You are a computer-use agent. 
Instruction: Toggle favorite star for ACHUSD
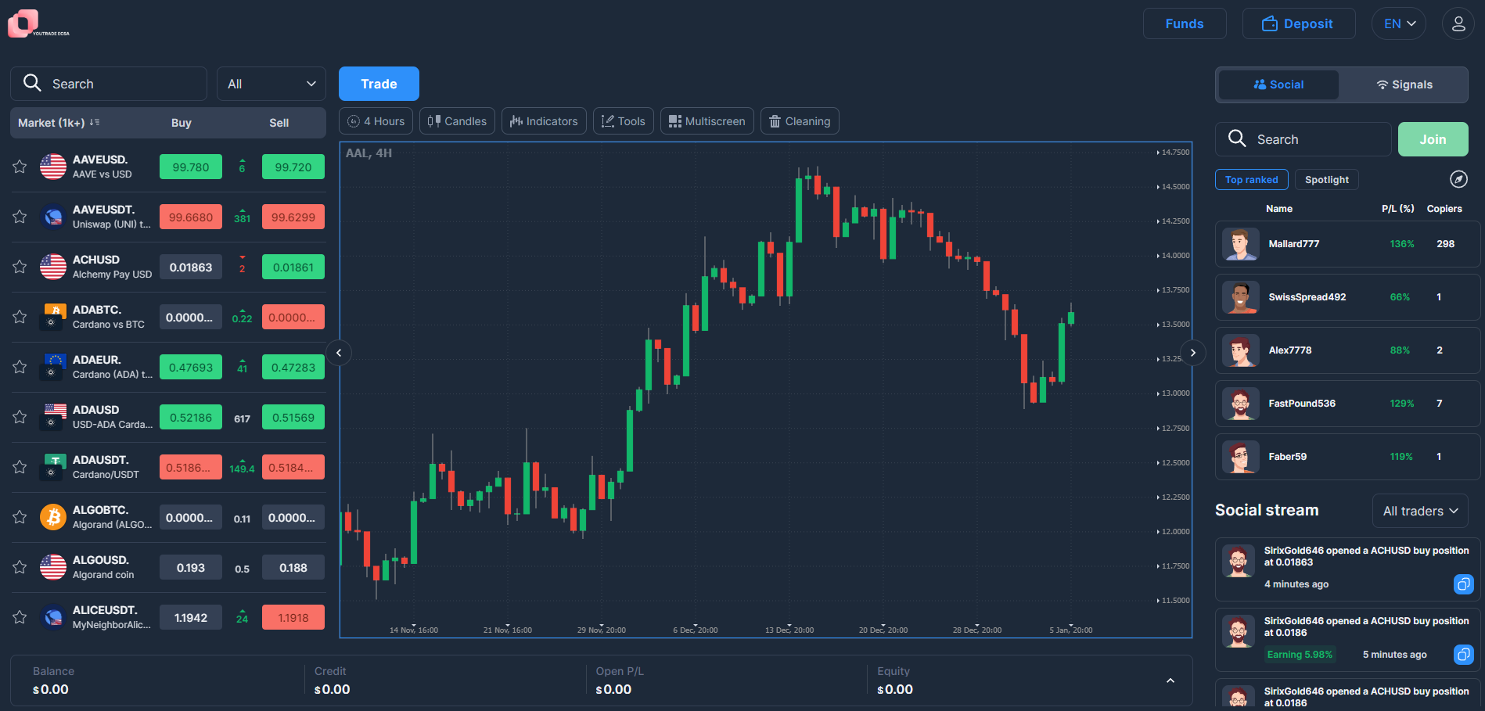coord(20,267)
